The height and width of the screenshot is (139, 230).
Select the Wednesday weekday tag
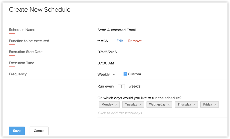[x=157, y=105]
